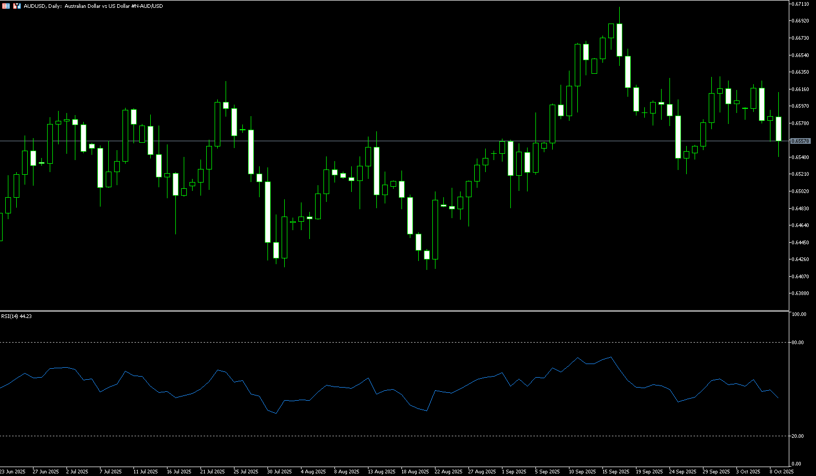The width and height of the screenshot is (816, 476).
Task: Open the Depth of Market icon
Action: 6,6
